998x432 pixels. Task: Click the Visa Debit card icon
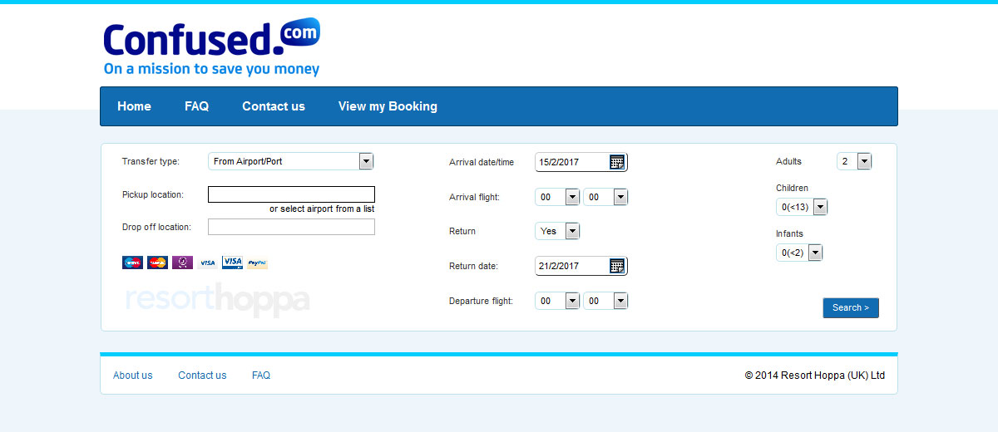[232, 263]
